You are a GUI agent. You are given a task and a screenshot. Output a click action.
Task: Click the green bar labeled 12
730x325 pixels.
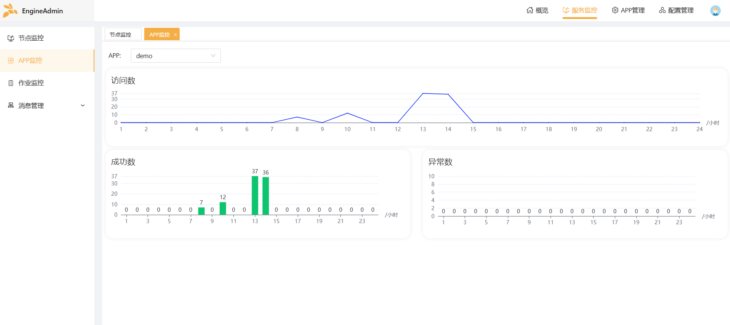tap(223, 208)
